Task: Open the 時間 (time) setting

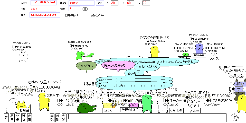Action: click(x=29, y=118)
